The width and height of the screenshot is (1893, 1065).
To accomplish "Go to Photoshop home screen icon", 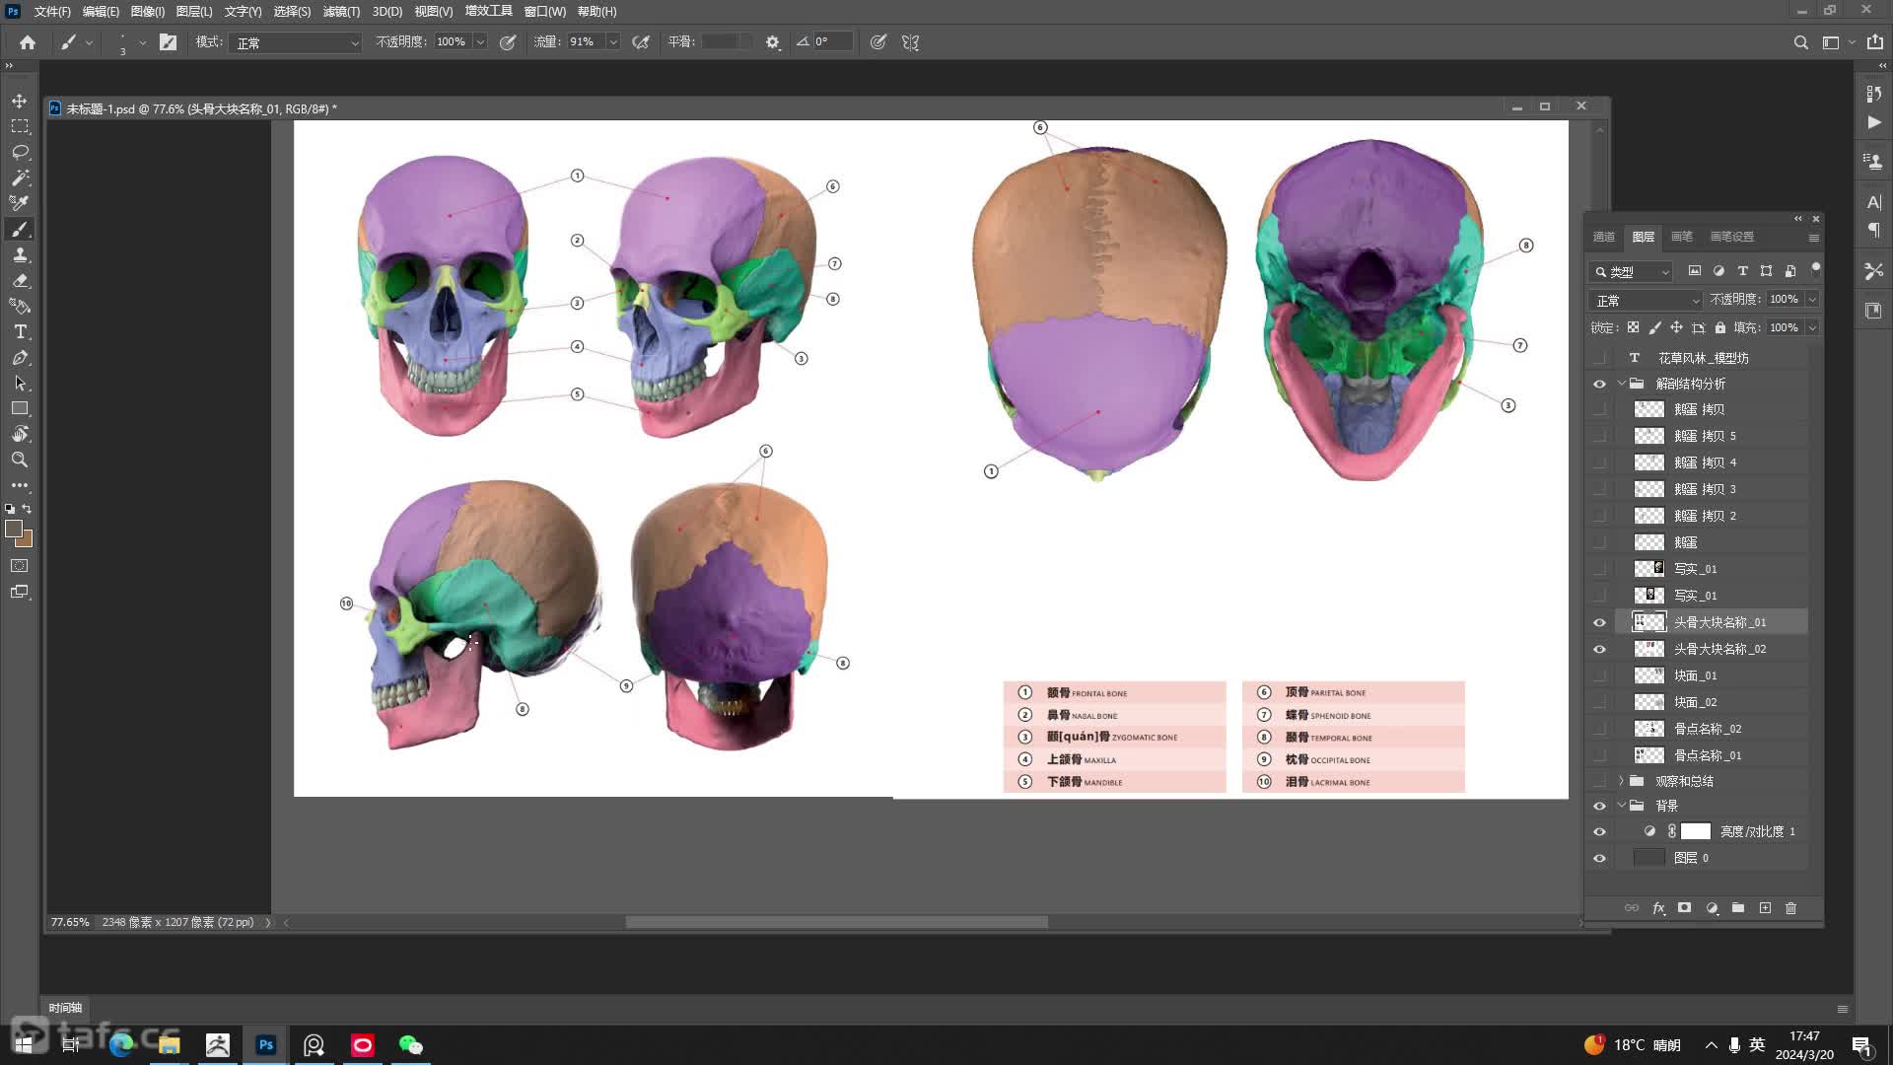I will (x=28, y=42).
